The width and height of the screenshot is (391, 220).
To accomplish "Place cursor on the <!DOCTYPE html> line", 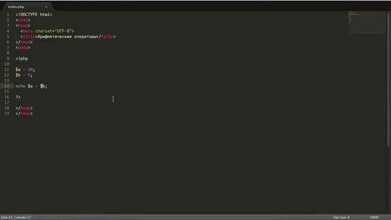I will pos(34,15).
